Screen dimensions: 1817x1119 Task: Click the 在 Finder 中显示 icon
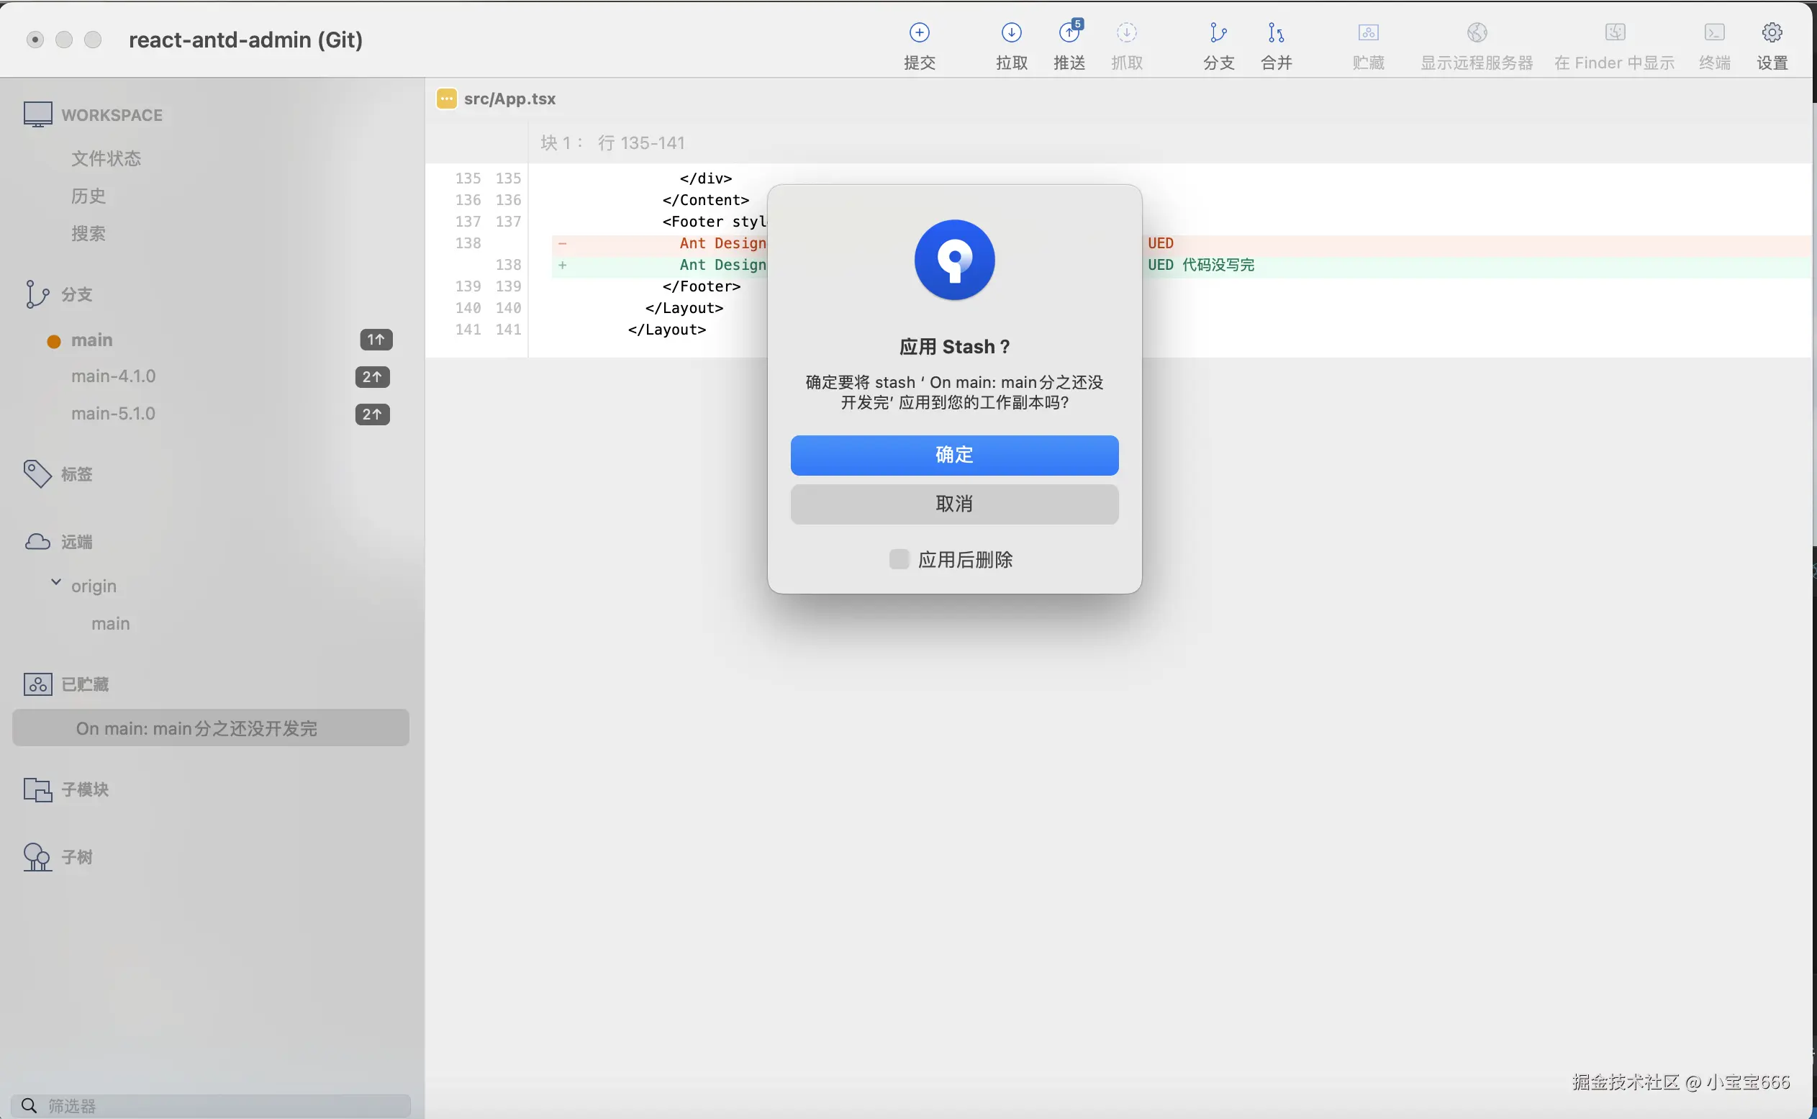click(1615, 32)
